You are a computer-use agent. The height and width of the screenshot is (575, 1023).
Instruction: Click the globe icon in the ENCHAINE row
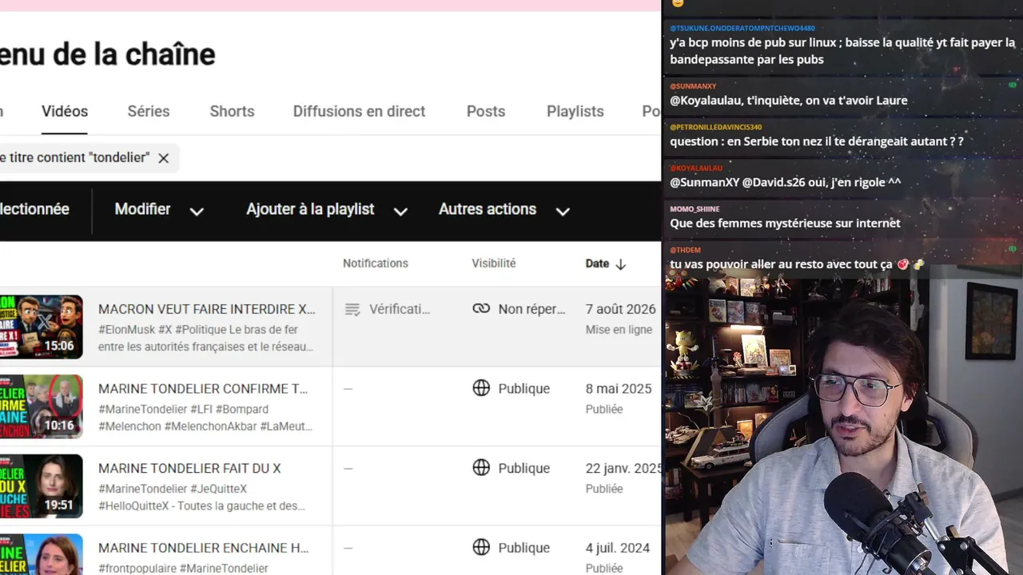click(481, 548)
